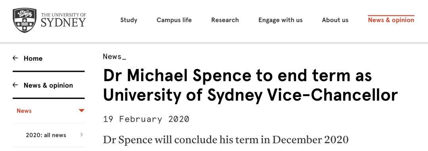Click the back arrow next to Home

click(x=15, y=58)
